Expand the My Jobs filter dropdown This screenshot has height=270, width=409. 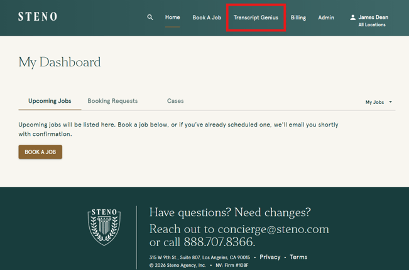pyautogui.click(x=379, y=102)
